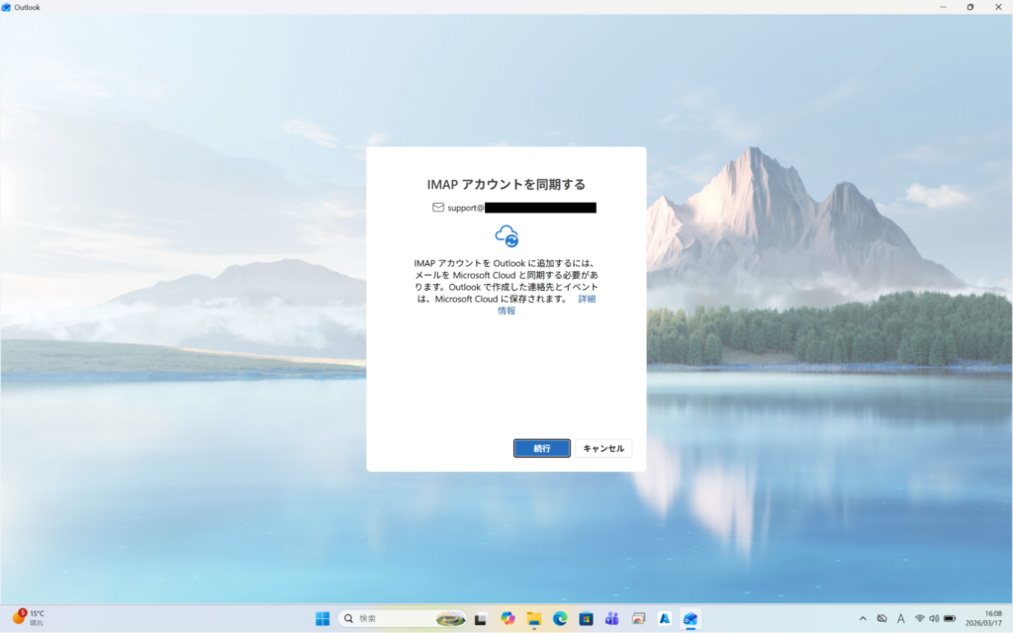This screenshot has width=1013, height=633.
Task: Expand the hidden system tray icons
Action: [862, 618]
